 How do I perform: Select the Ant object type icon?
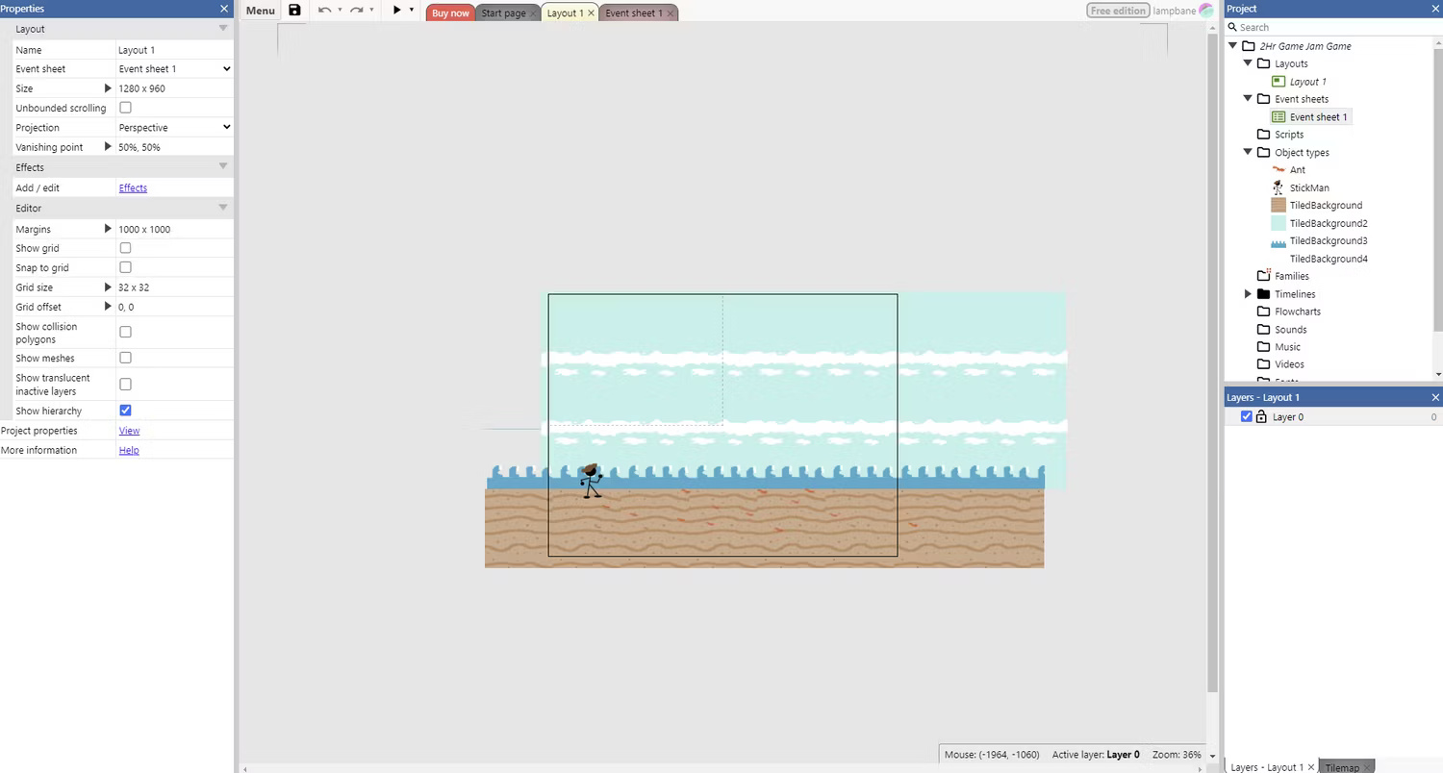pyautogui.click(x=1278, y=169)
